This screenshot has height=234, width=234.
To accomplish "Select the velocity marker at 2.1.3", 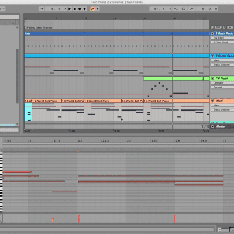I will tap(53, 220).
